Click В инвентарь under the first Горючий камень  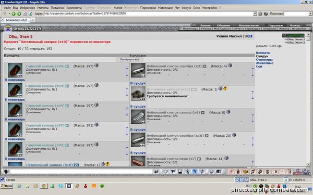point(15,80)
